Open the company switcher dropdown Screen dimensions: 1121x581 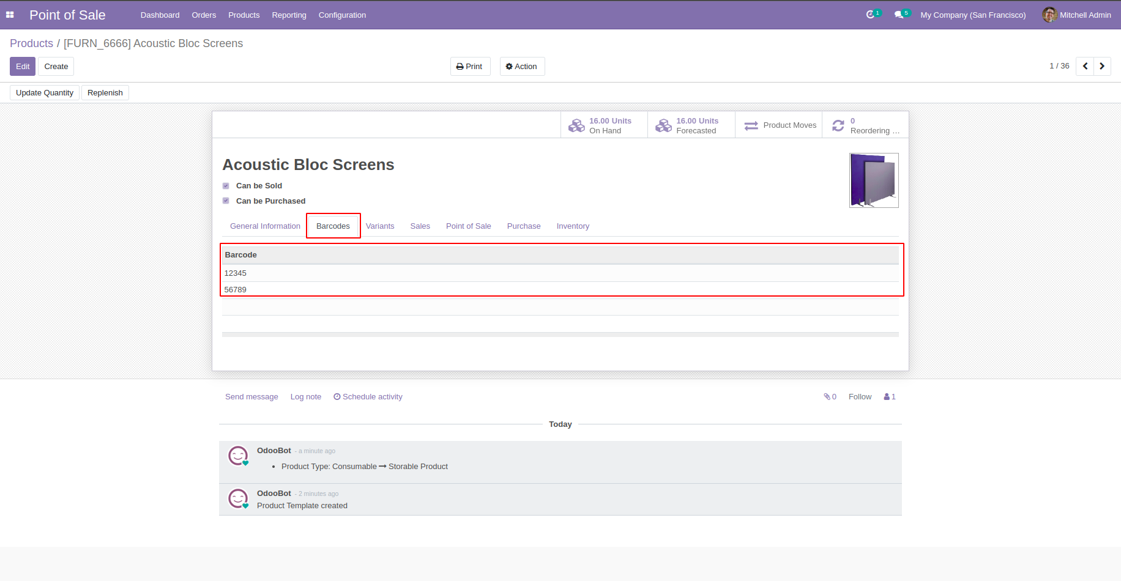[x=973, y=15]
